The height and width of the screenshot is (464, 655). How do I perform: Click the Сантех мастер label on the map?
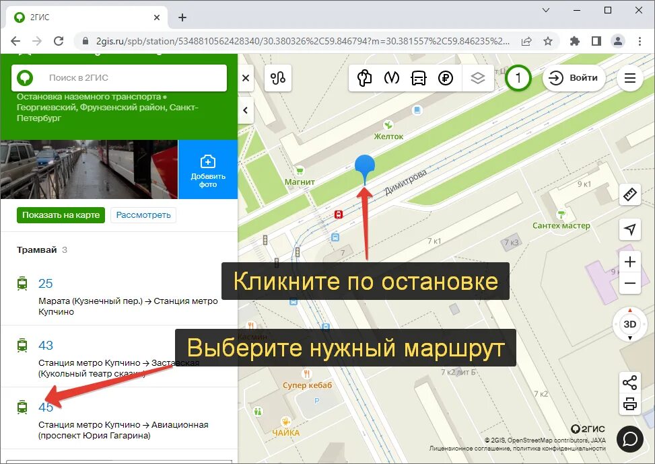click(561, 225)
